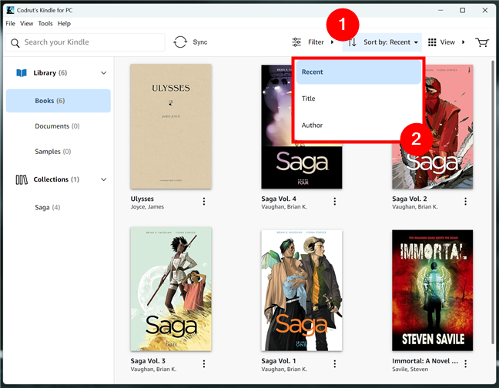Collapse the Collections section chevron
This screenshot has height=388, width=499.
104,179
